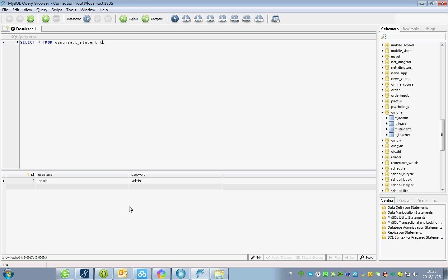The height and width of the screenshot is (280, 448).
Task: Click the password column header
Action: (x=175, y=175)
